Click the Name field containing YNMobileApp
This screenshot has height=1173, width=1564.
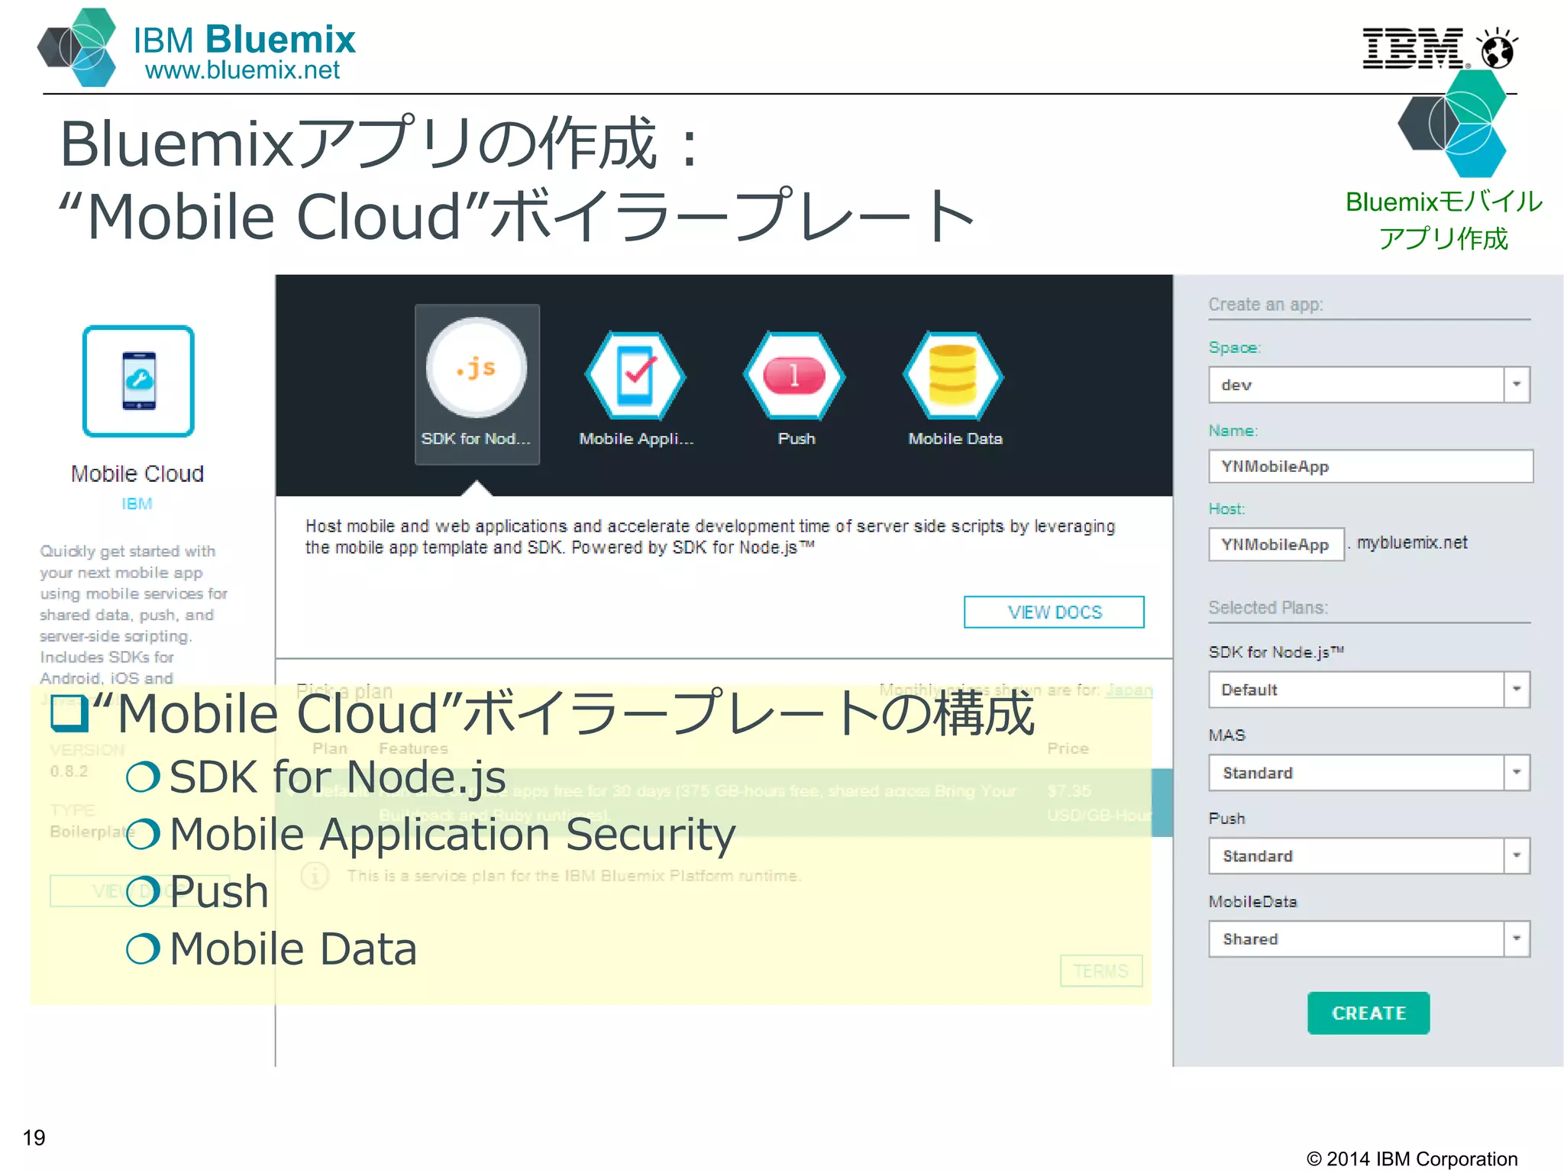pos(1371,467)
